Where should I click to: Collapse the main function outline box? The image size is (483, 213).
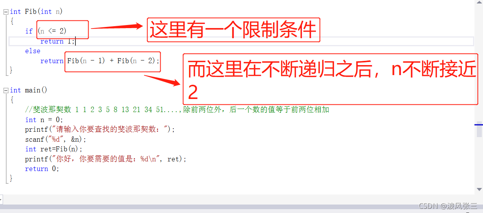point(6,90)
